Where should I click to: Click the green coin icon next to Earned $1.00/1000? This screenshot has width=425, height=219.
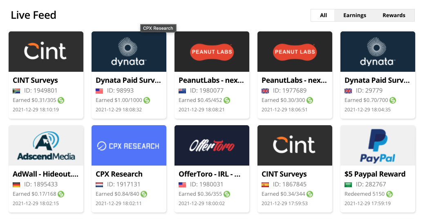point(147,100)
